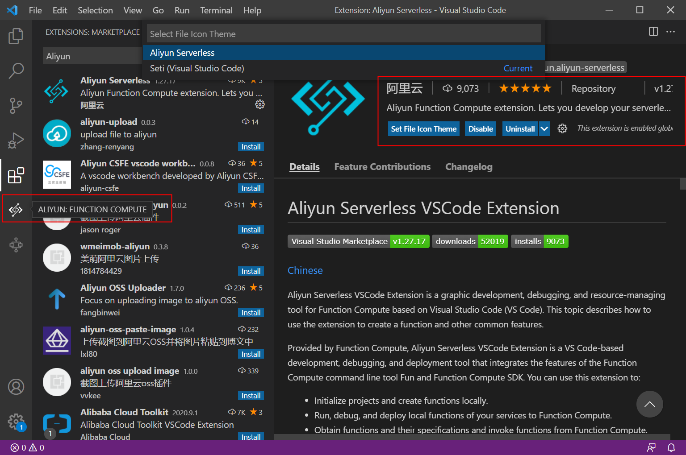Screen dimensions: 686x455
Task: Open the Manage gear in activity bar
Action: pos(16,421)
